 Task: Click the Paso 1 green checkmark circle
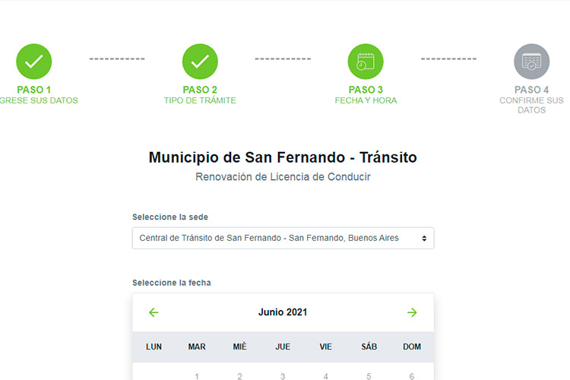[34, 62]
